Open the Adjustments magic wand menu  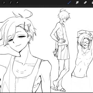tap(4, 3)
